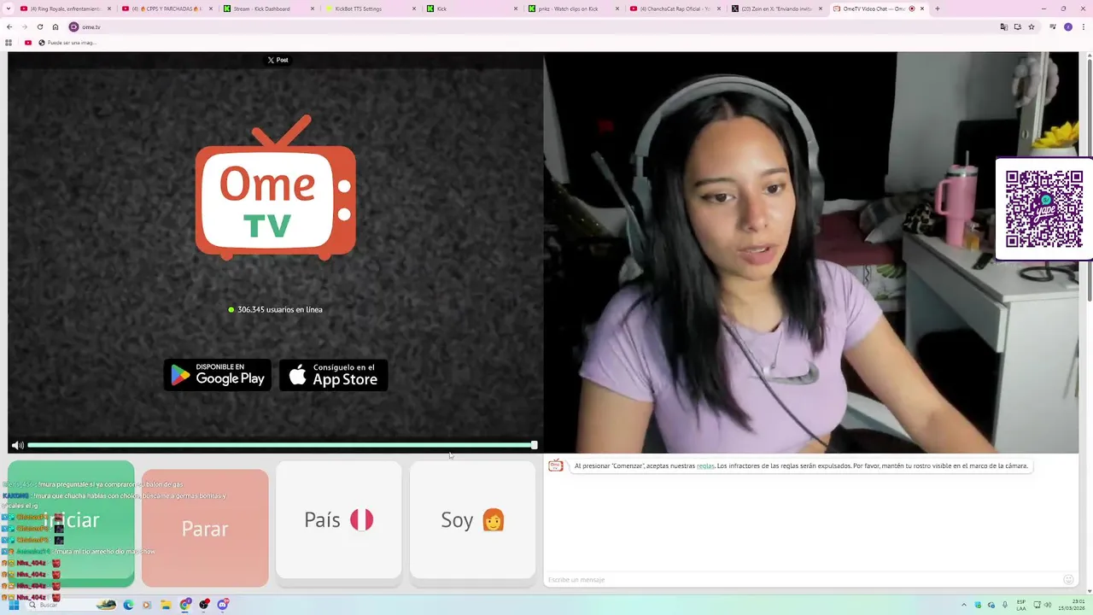This screenshot has height=615, width=1093.
Task: Click the translate page icon
Action: (x=1004, y=26)
